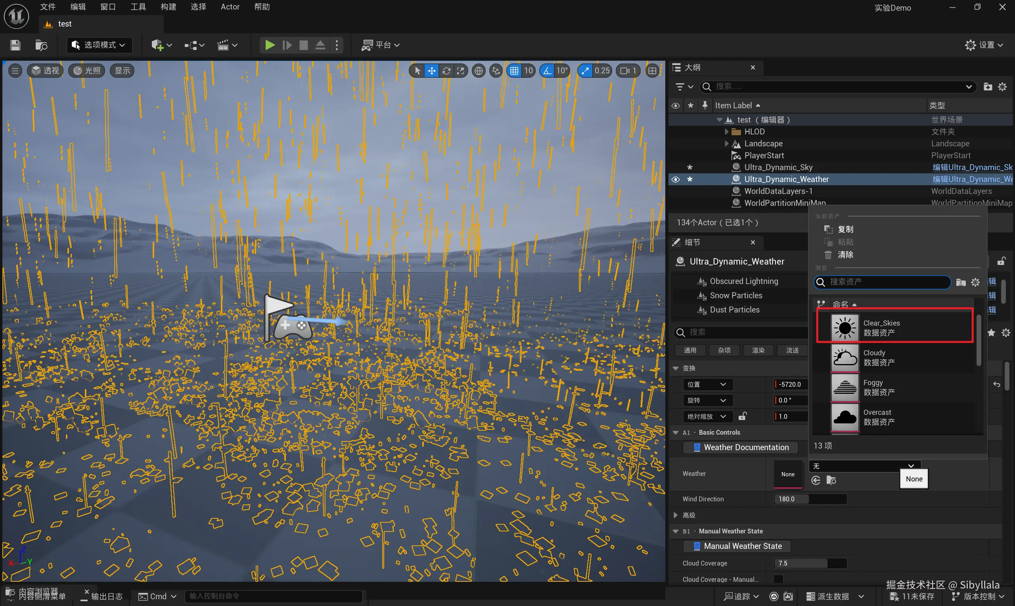Open the 选项模式 mode dropdown
The height and width of the screenshot is (606, 1015).
click(99, 45)
